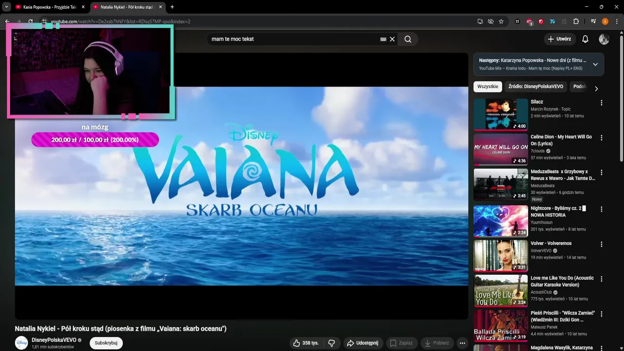Open the Siłacz video thumbnail
Viewport: 624px width, 351px height.
501,115
